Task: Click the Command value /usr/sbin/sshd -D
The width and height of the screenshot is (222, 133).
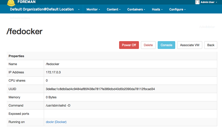Action: 58,106
